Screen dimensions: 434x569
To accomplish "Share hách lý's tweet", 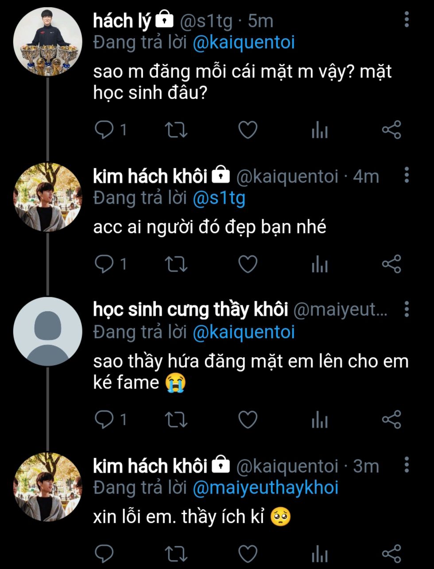I will (x=391, y=130).
